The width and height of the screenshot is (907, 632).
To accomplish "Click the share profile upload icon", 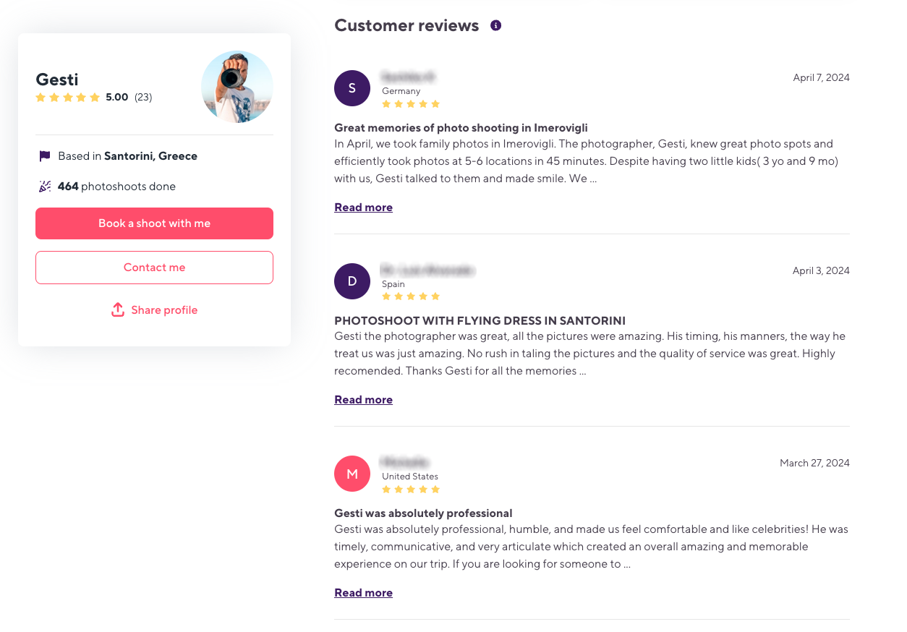I will tap(117, 309).
